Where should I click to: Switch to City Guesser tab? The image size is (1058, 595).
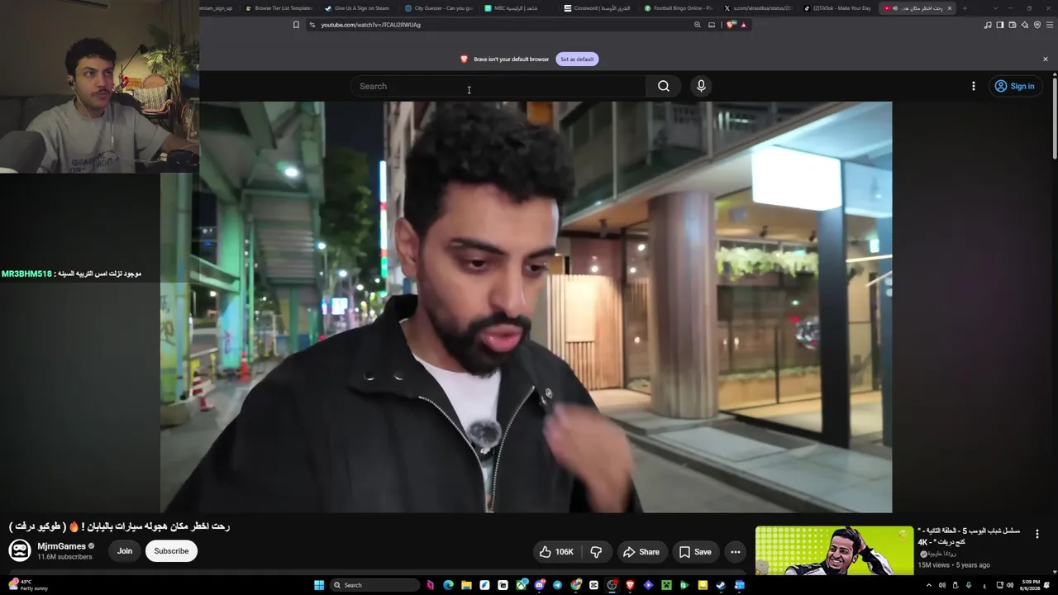(439, 8)
